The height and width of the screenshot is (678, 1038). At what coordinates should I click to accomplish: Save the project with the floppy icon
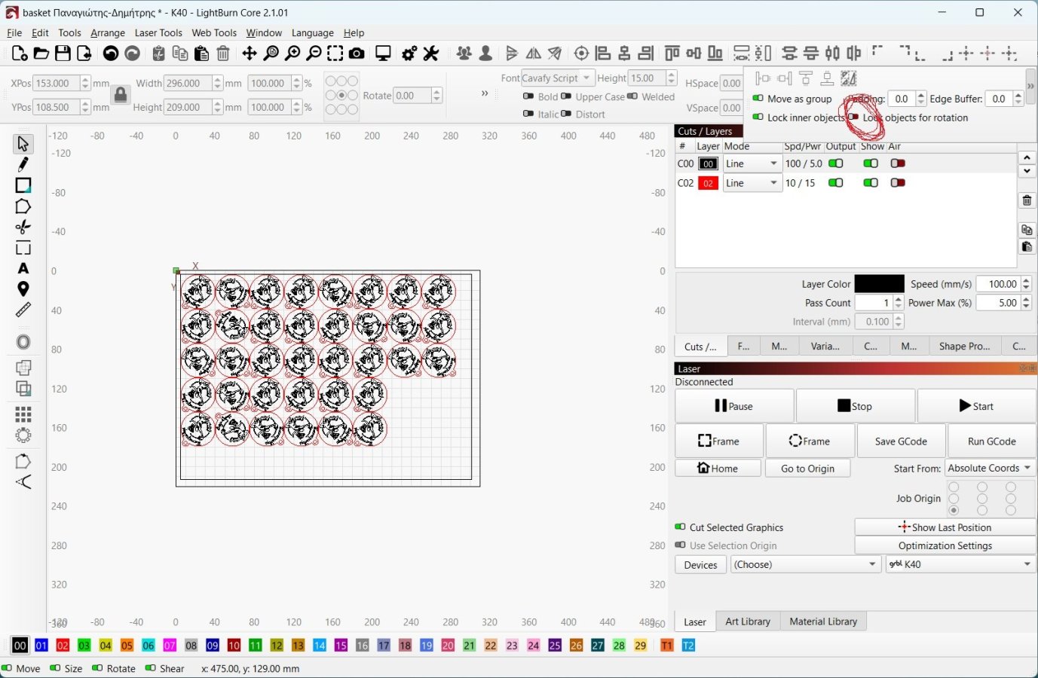63,53
